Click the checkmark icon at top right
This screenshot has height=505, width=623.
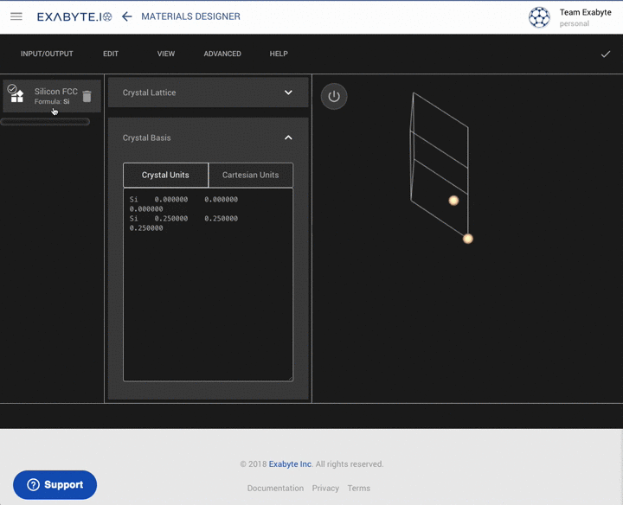[x=606, y=54]
